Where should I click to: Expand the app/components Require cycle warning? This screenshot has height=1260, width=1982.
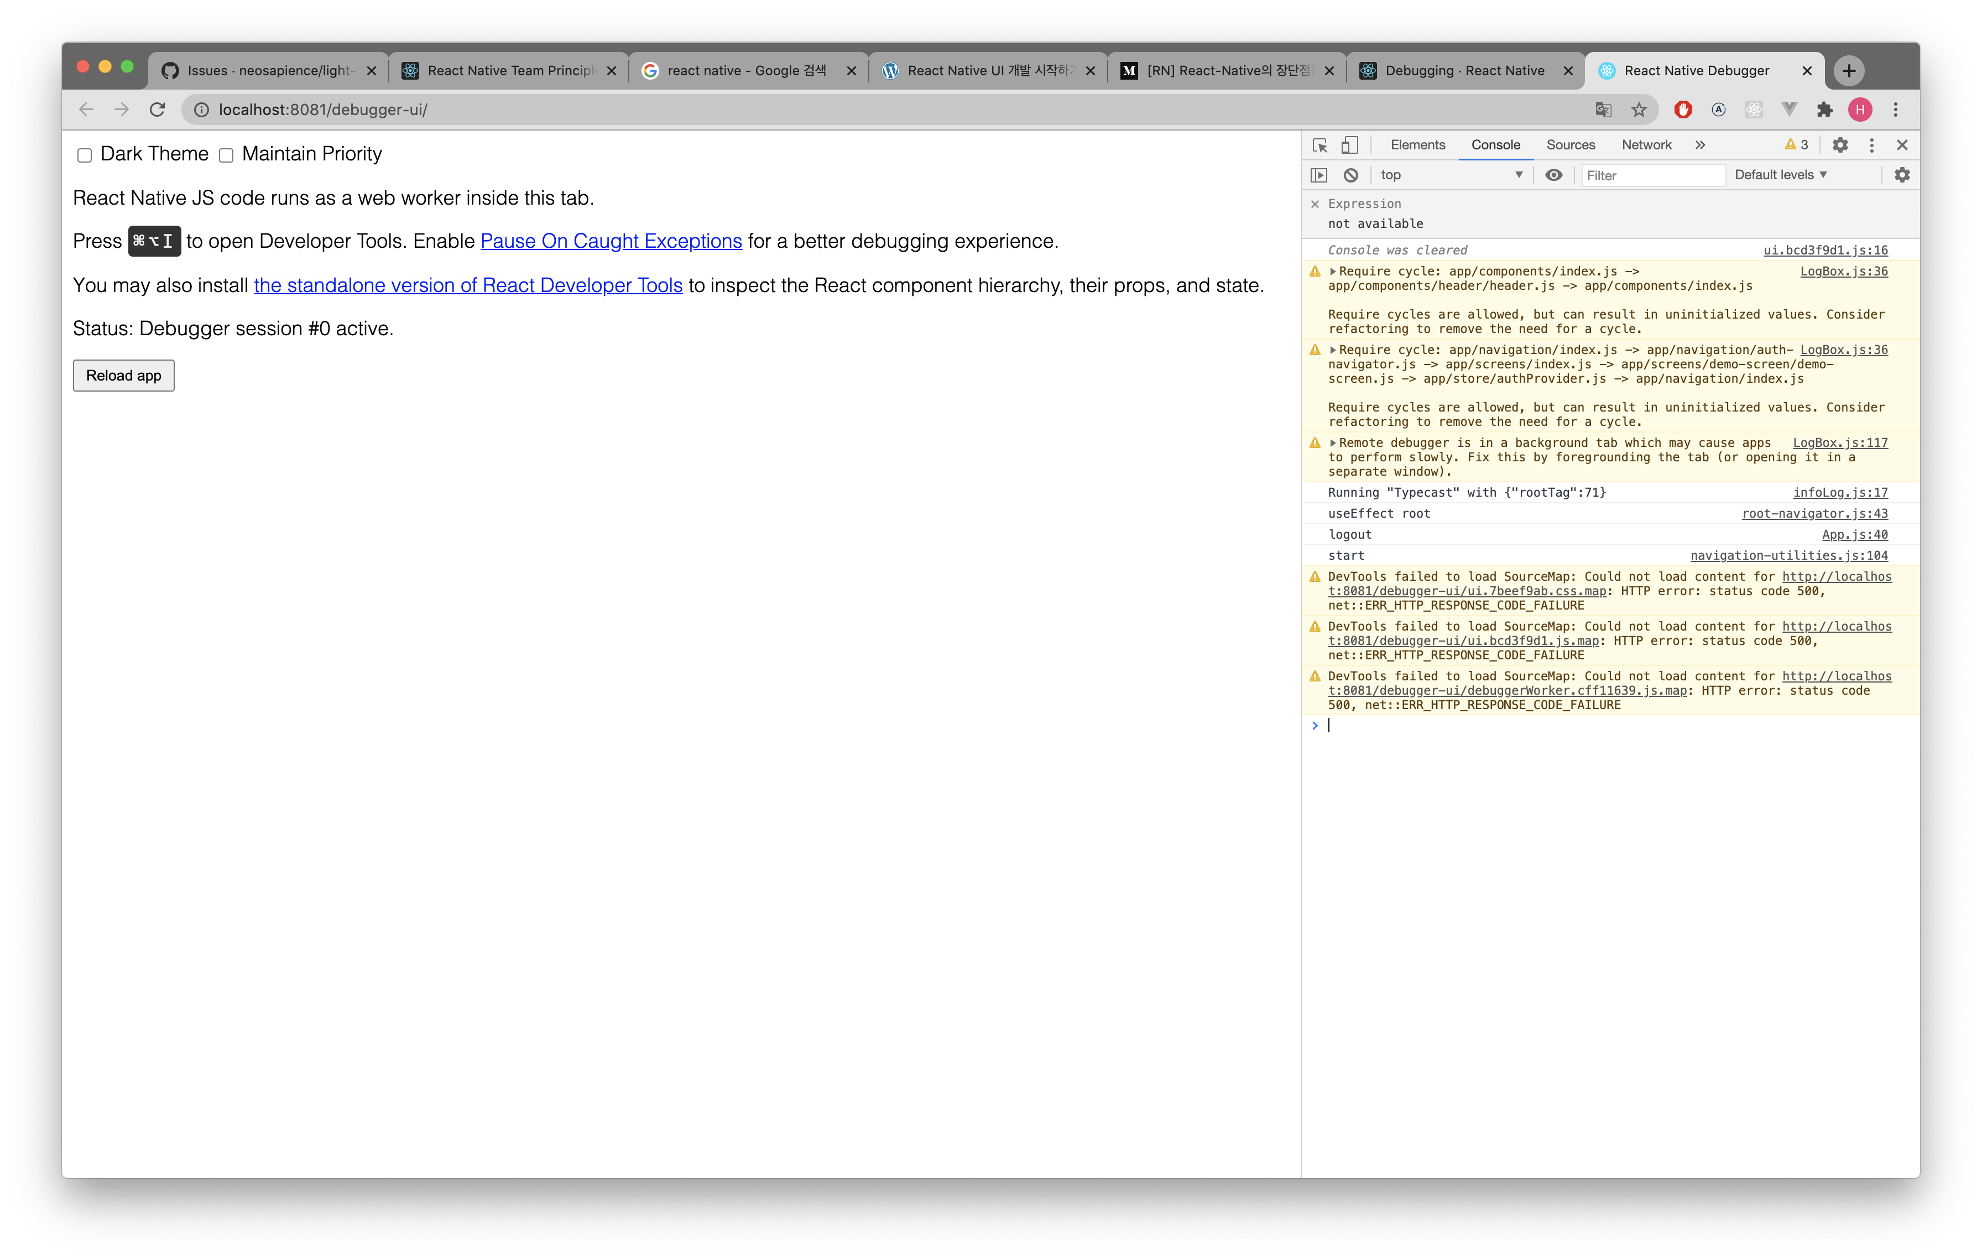pos(1333,272)
